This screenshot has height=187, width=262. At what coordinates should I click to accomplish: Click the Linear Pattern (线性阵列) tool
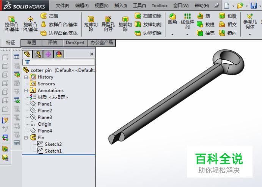(187, 21)
